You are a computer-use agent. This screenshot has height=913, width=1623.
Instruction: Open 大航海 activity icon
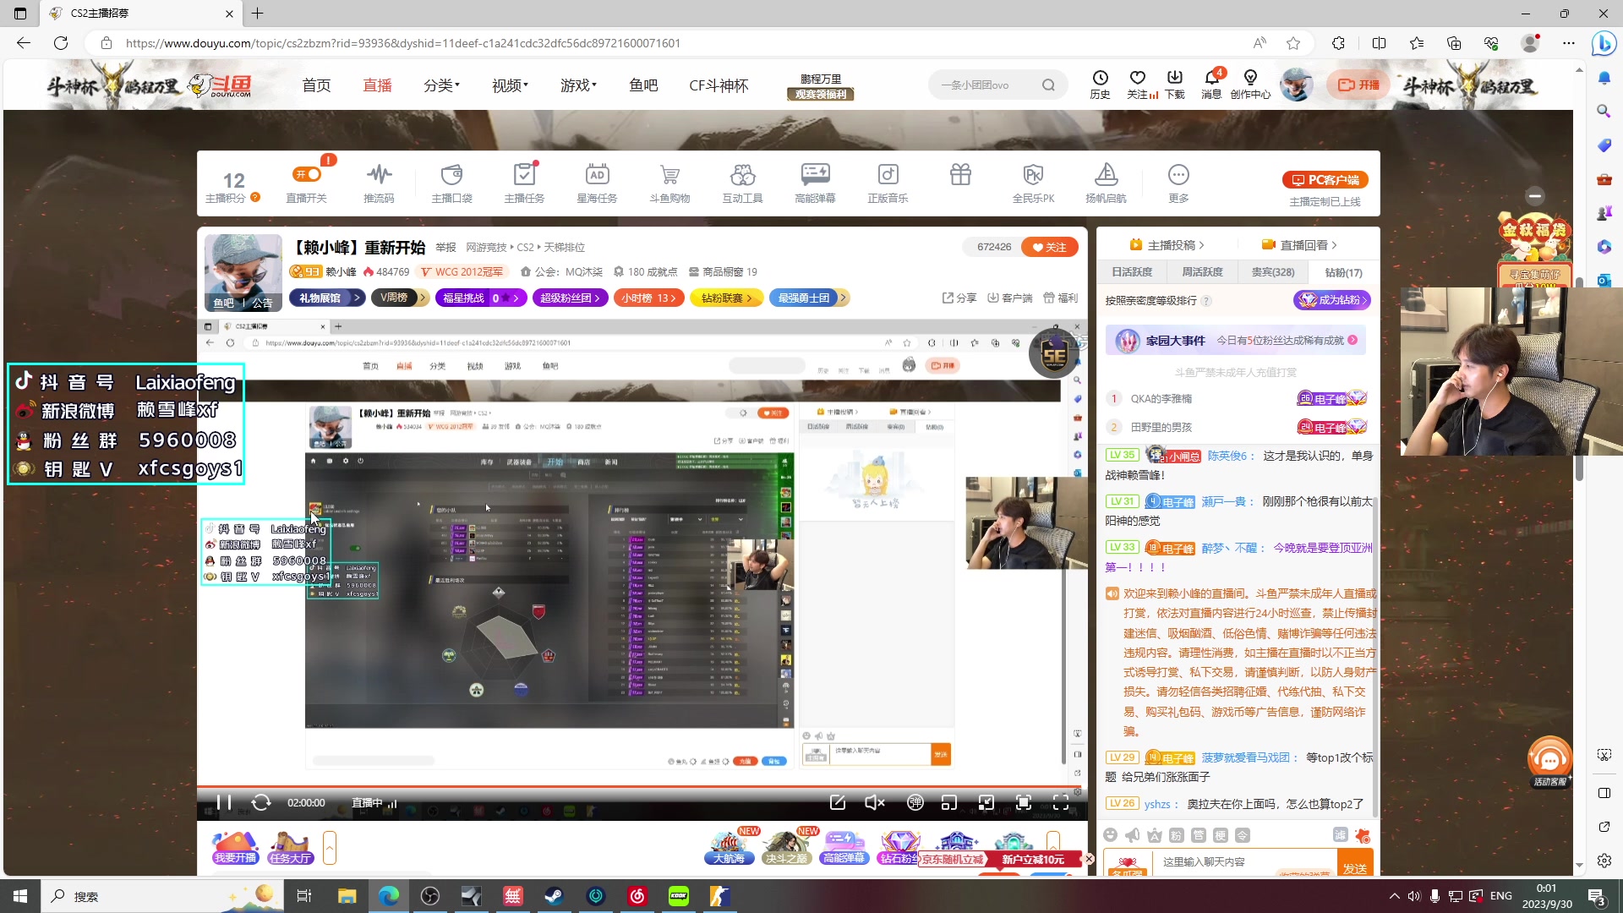729,847
